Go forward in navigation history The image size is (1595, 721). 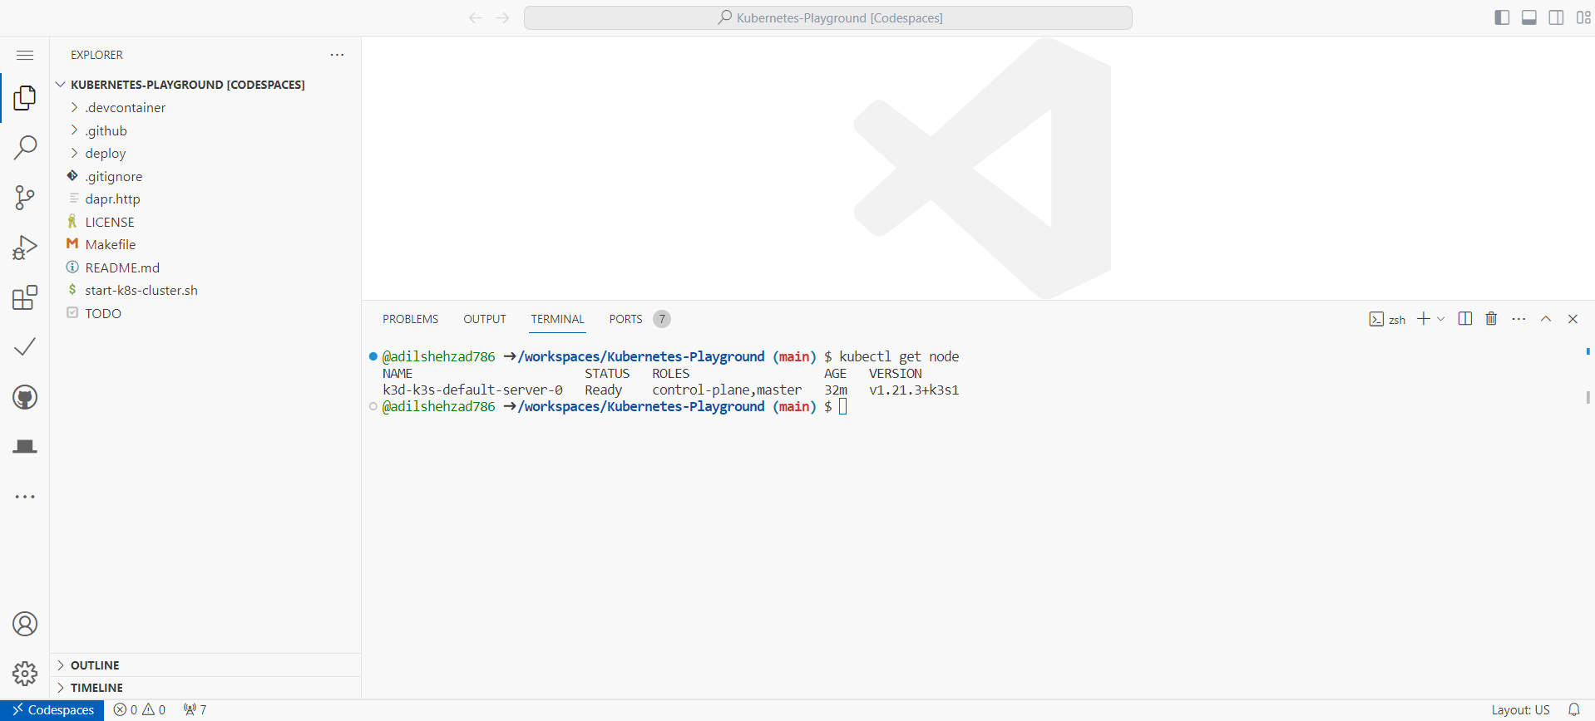tap(502, 17)
